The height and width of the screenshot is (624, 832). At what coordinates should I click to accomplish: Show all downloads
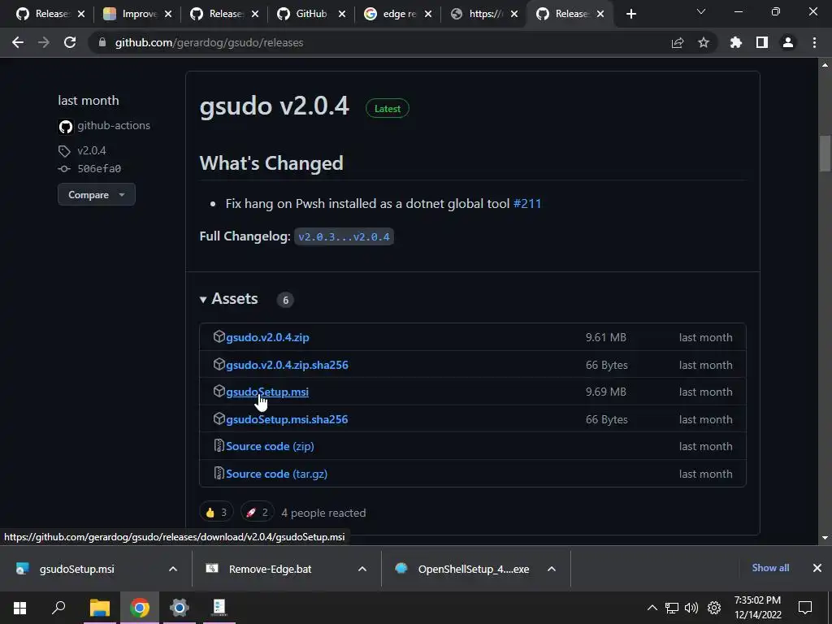click(x=770, y=568)
